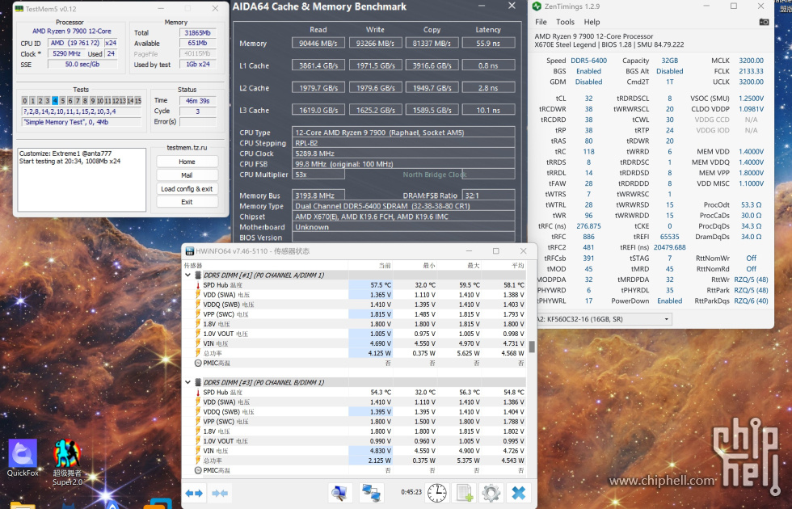This screenshot has height=509, width=792.
Task: Click the tCL value 32 in ZenTimings
Action: (589, 99)
